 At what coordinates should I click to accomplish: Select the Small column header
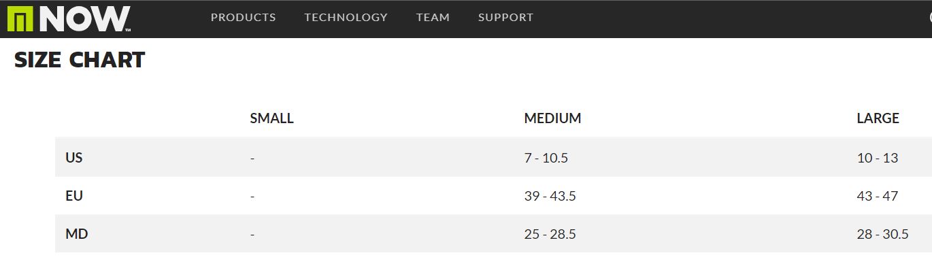pyautogui.click(x=271, y=118)
